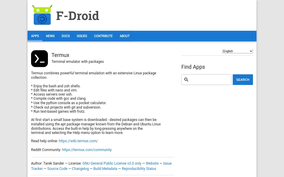Visit the Termux Website link

click(152, 163)
